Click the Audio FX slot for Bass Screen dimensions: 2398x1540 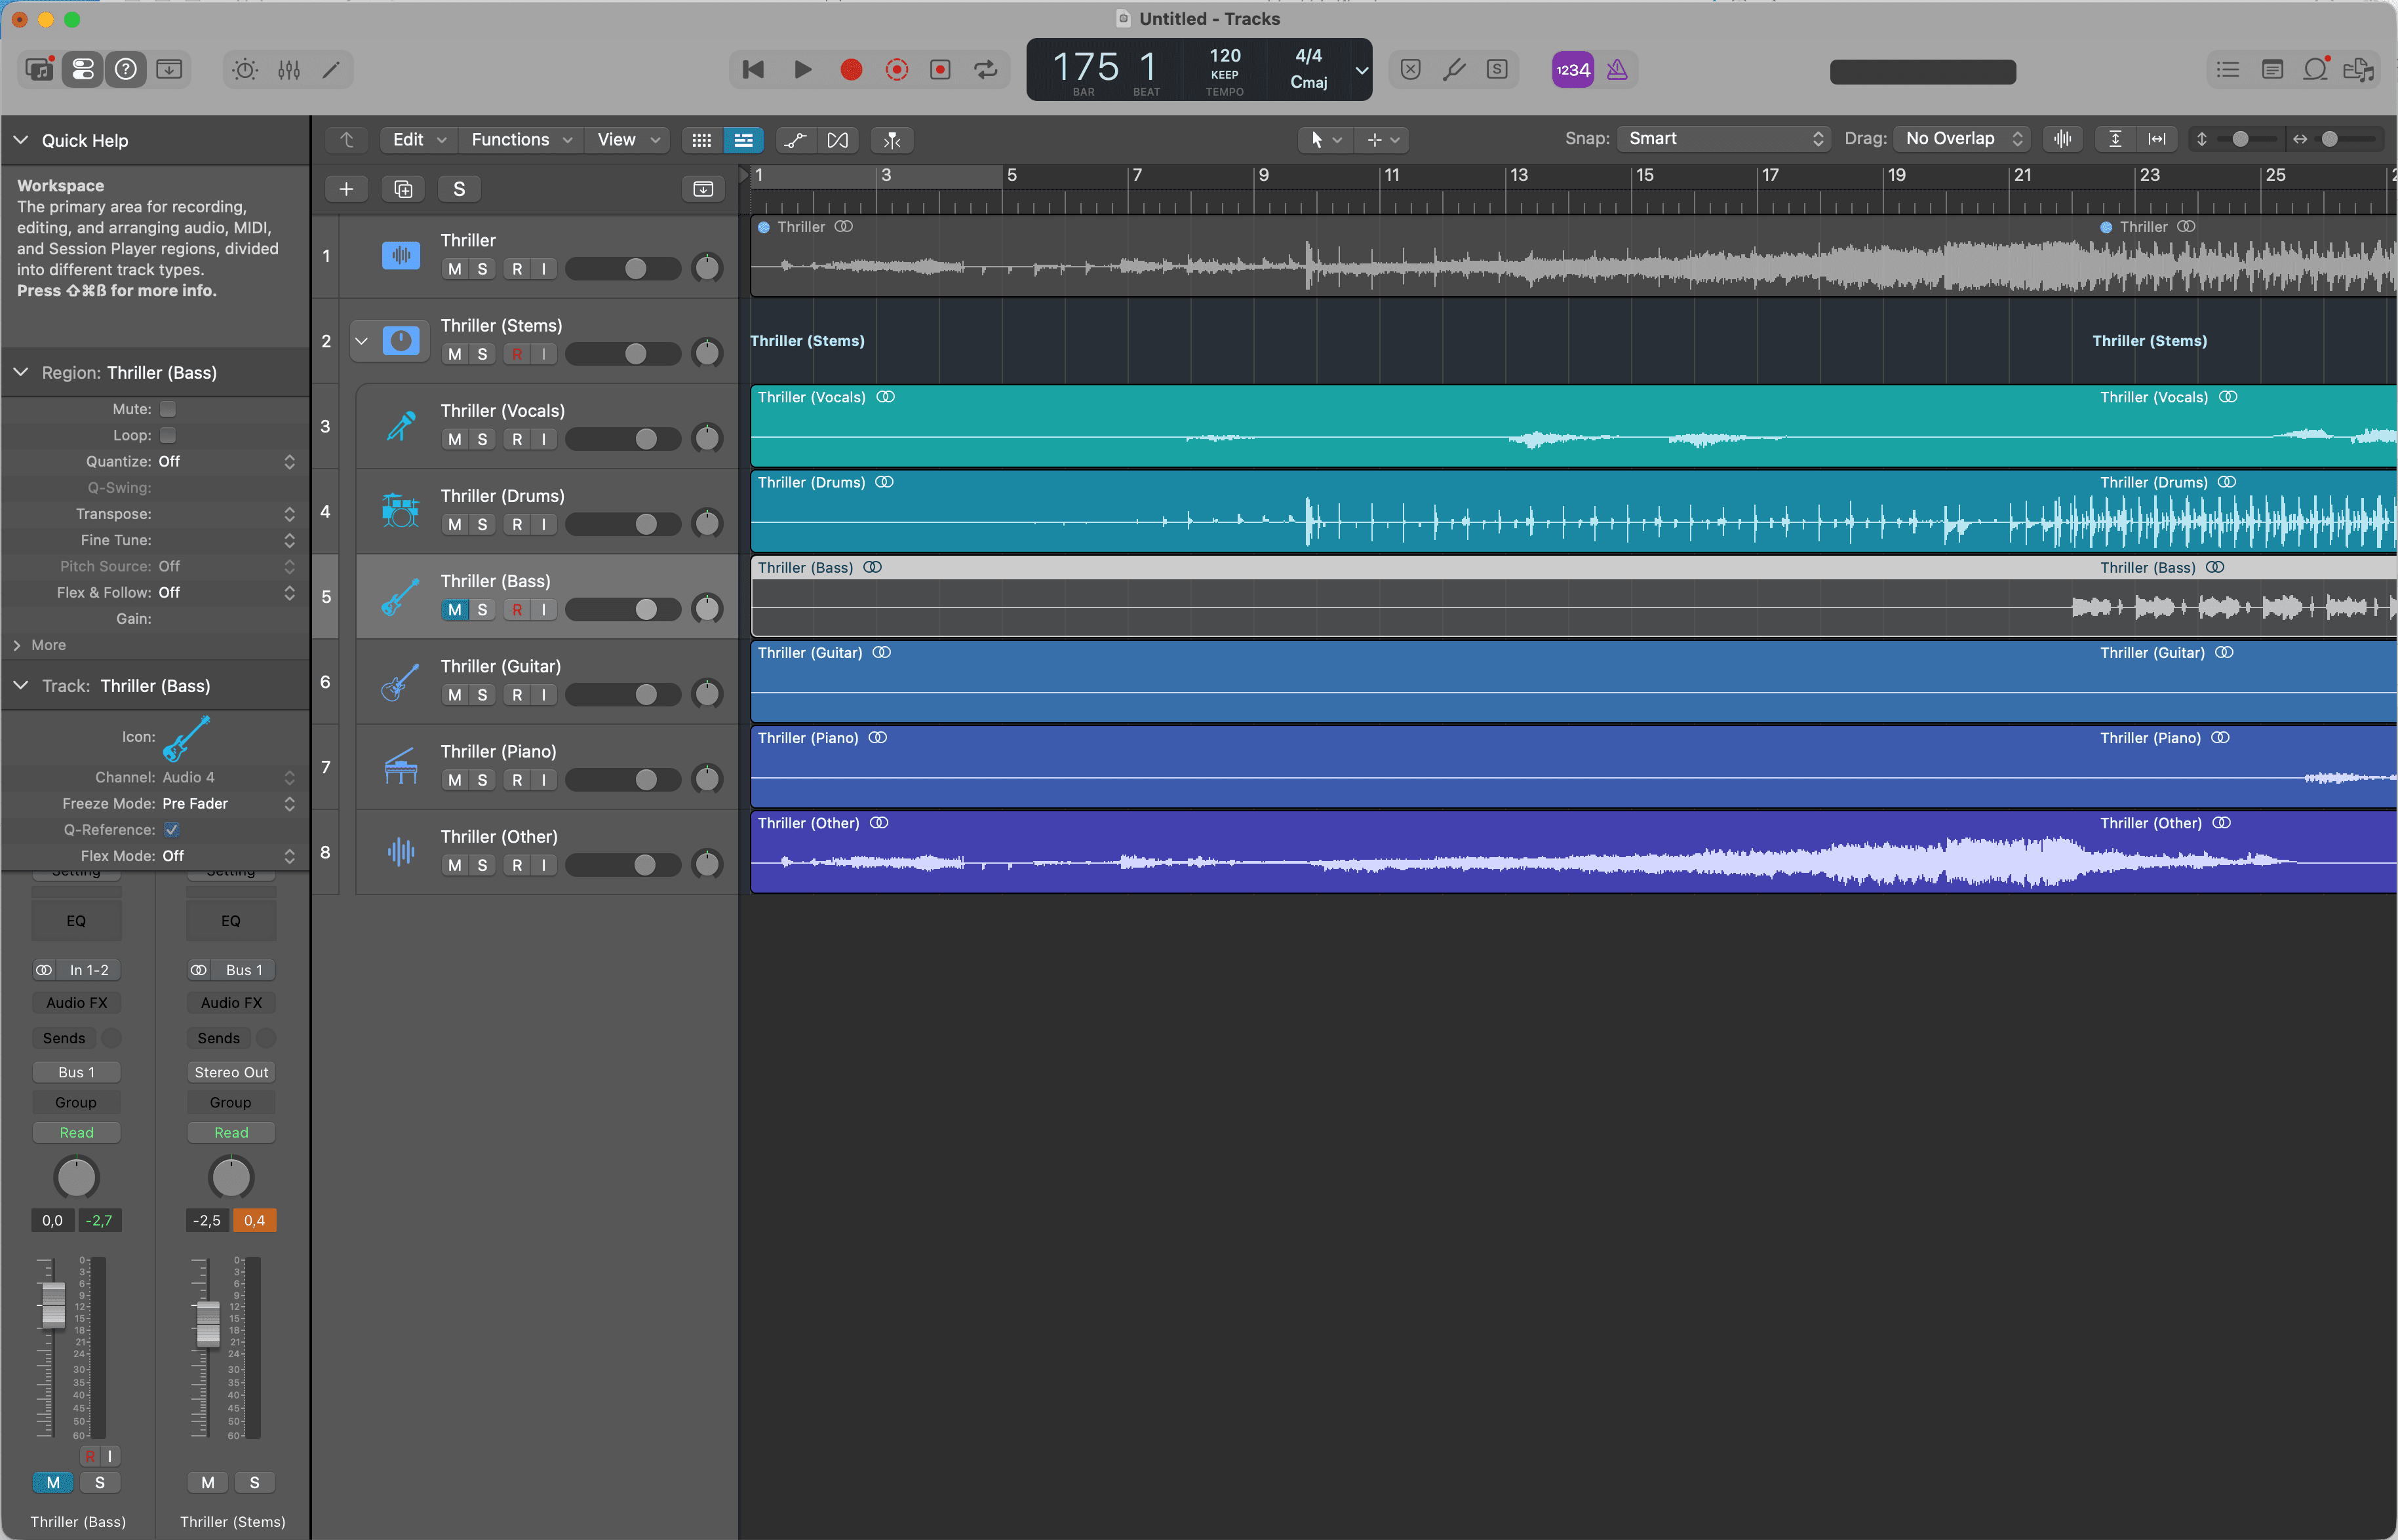click(76, 1002)
